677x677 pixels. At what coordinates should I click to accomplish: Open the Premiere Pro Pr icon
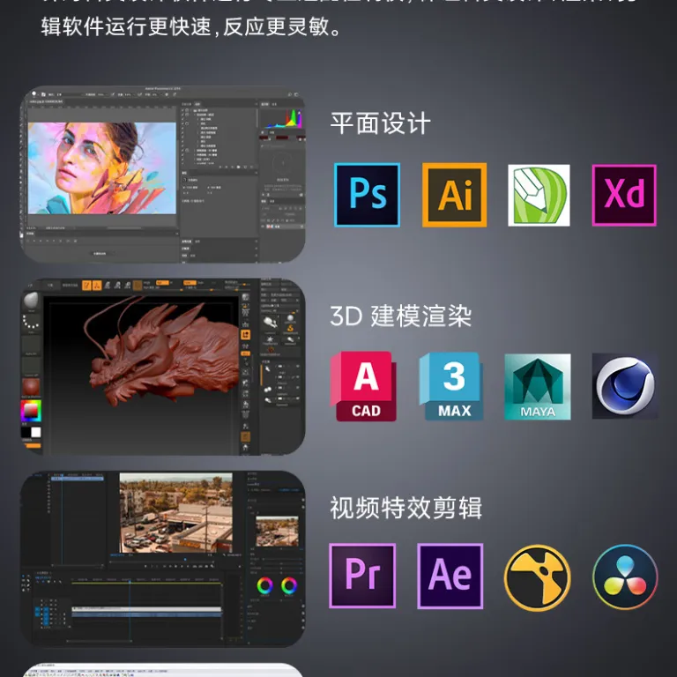(362, 576)
